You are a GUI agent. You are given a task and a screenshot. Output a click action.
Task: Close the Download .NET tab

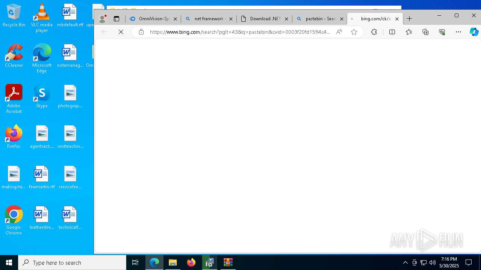tap(286, 19)
